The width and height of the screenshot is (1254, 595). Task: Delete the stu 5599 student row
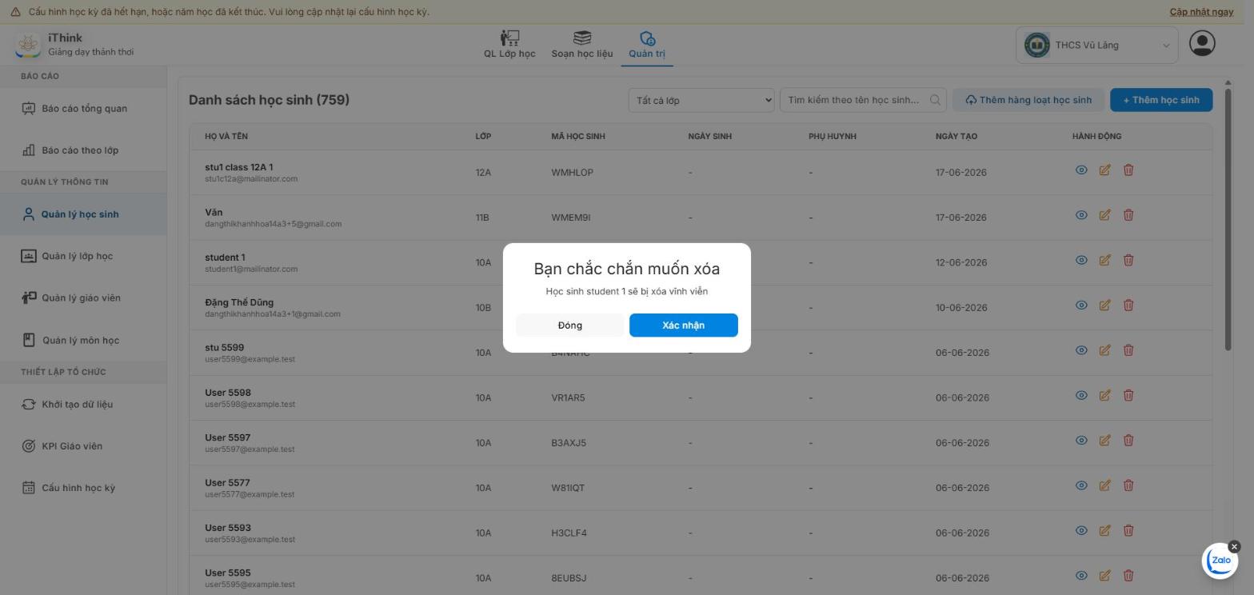[1128, 350]
